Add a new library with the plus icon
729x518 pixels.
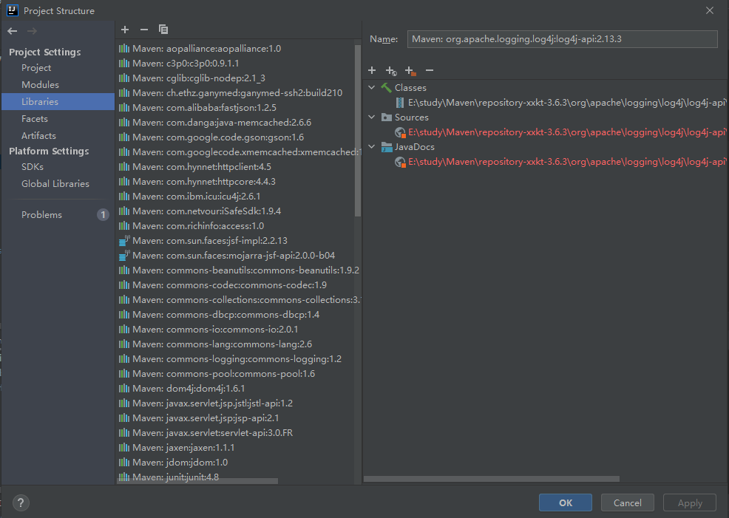[x=124, y=30]
